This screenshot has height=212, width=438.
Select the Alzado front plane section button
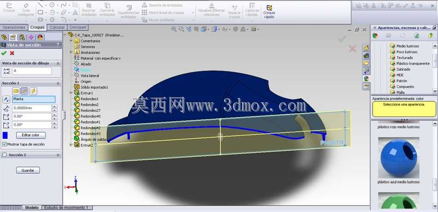click(16, 91)
